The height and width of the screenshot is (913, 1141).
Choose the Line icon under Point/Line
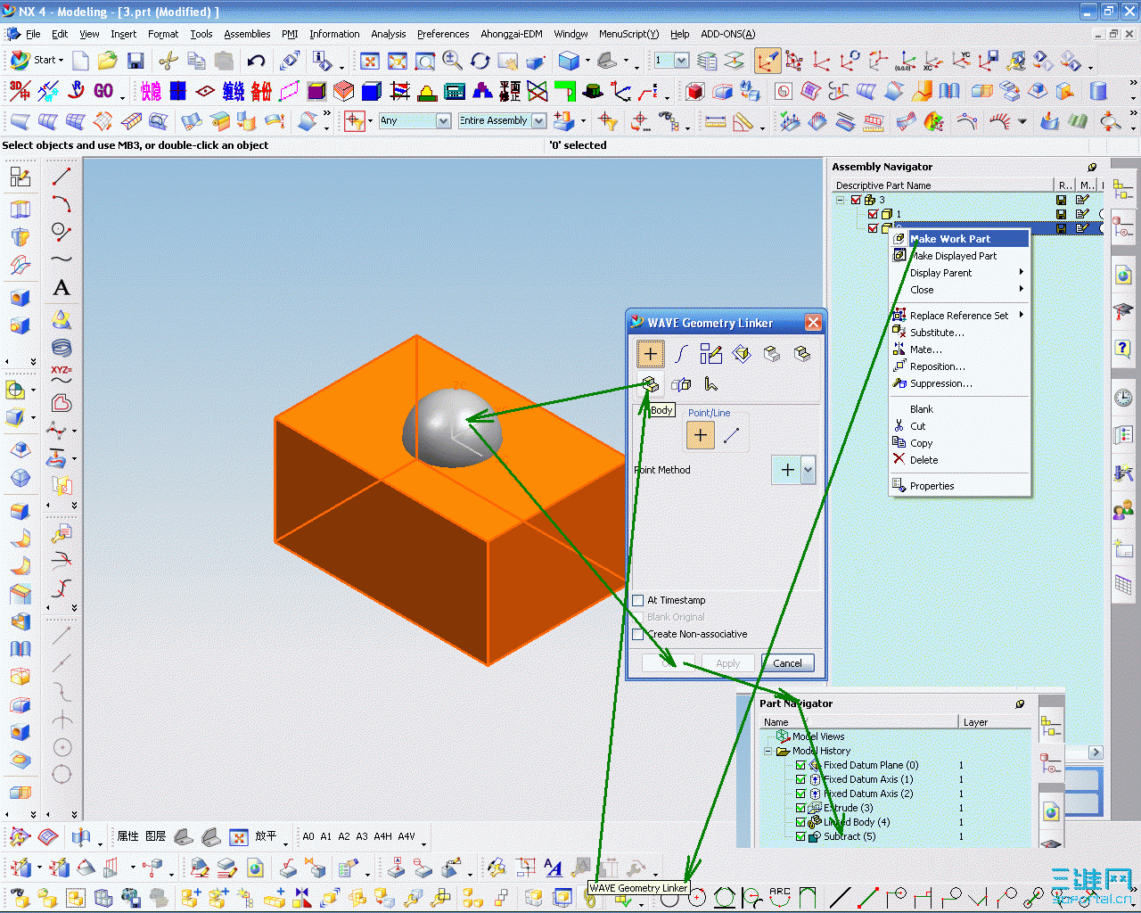731,435
